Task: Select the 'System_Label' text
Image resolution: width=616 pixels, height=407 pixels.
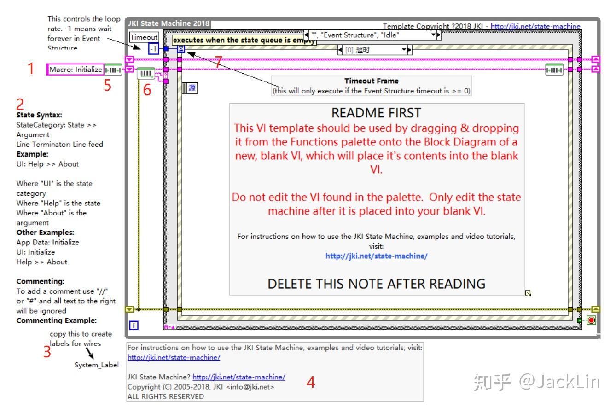Action: [x=96, y=365]
